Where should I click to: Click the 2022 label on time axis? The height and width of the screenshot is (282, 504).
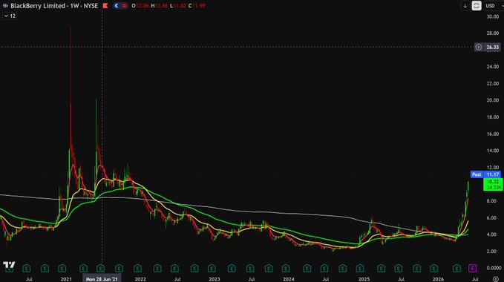140,279
